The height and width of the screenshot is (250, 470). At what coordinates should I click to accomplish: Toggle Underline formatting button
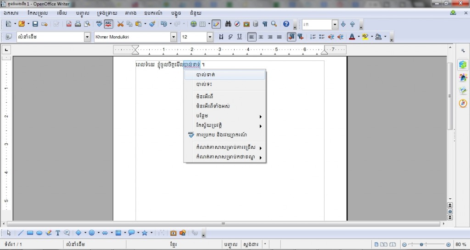pyautogui.click(x=240, y=37)
